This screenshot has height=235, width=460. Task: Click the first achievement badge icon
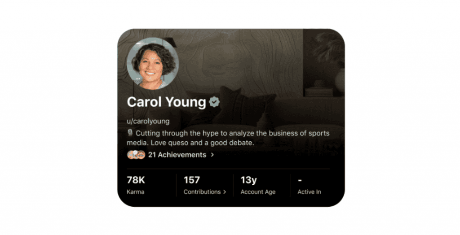point(131,155)
